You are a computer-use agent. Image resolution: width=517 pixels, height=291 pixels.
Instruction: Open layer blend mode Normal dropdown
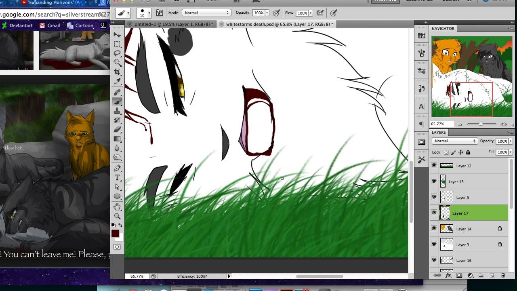455,141
